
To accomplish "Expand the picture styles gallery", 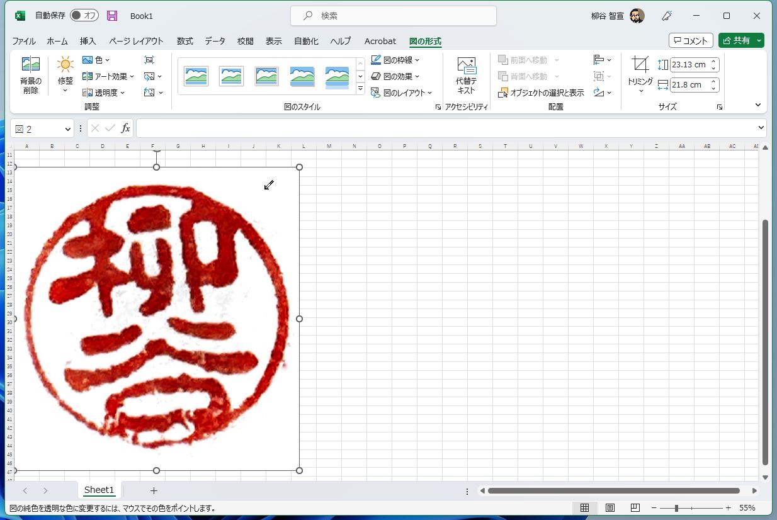I will [x=361, y=89].
